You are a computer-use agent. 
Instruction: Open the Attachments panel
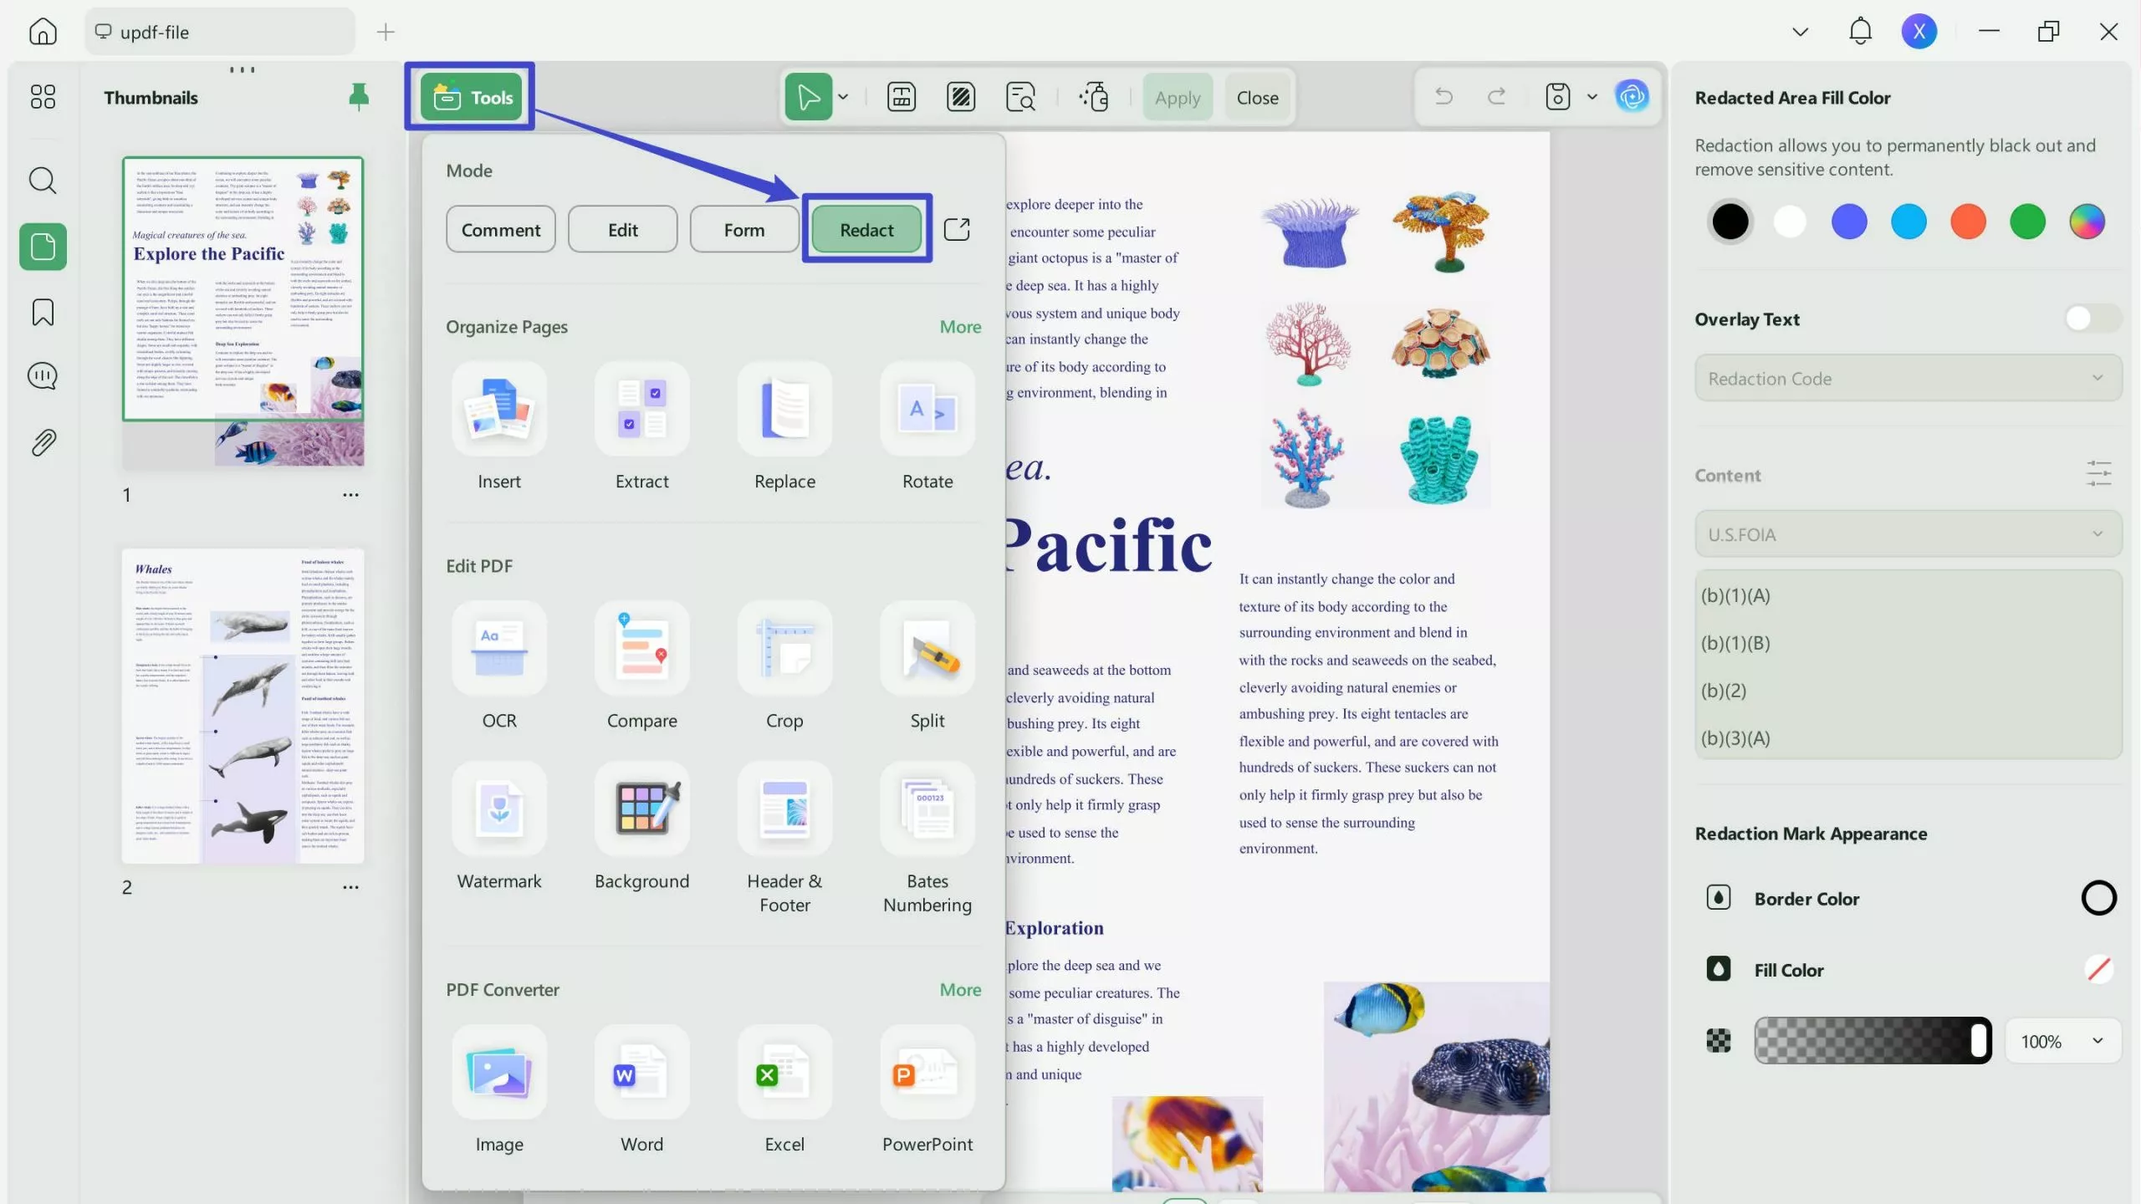tap(43, 442)
